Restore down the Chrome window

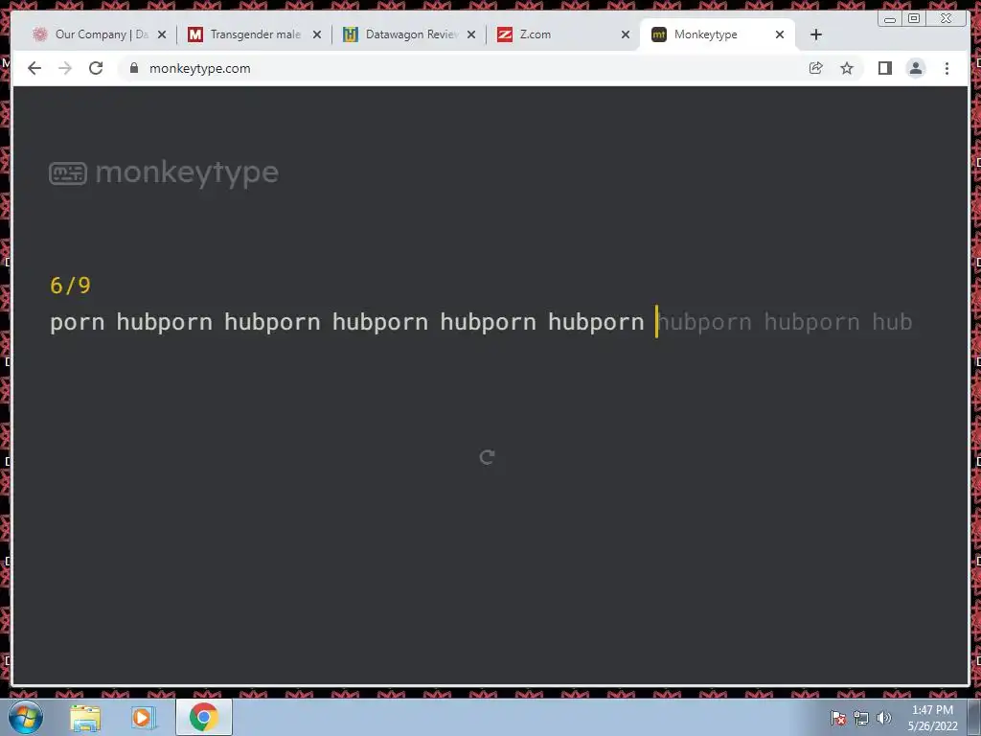pyautogui.click(x=913, y=19)
